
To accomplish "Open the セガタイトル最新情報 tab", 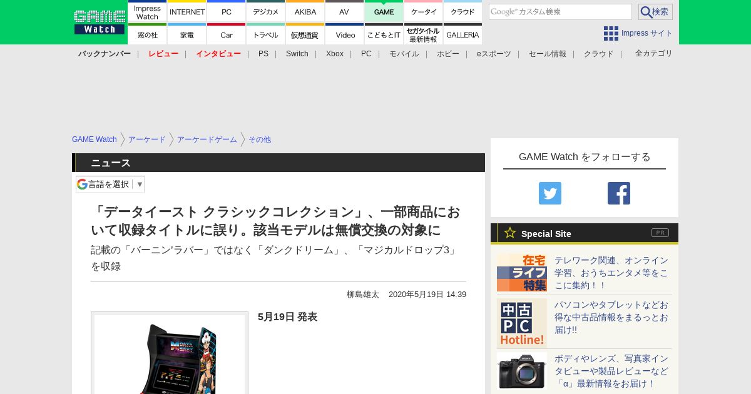I will (x=424, y=34).
